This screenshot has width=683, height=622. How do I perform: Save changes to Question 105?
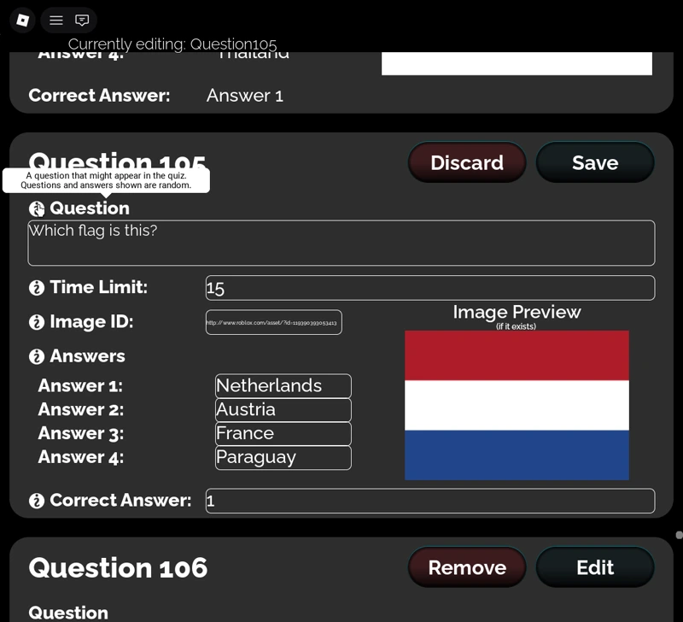595,162
